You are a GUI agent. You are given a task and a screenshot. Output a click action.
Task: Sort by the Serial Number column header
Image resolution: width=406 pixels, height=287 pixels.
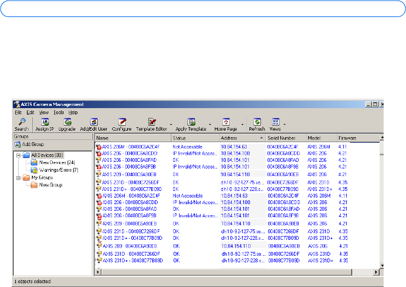[x=286, y=138]
